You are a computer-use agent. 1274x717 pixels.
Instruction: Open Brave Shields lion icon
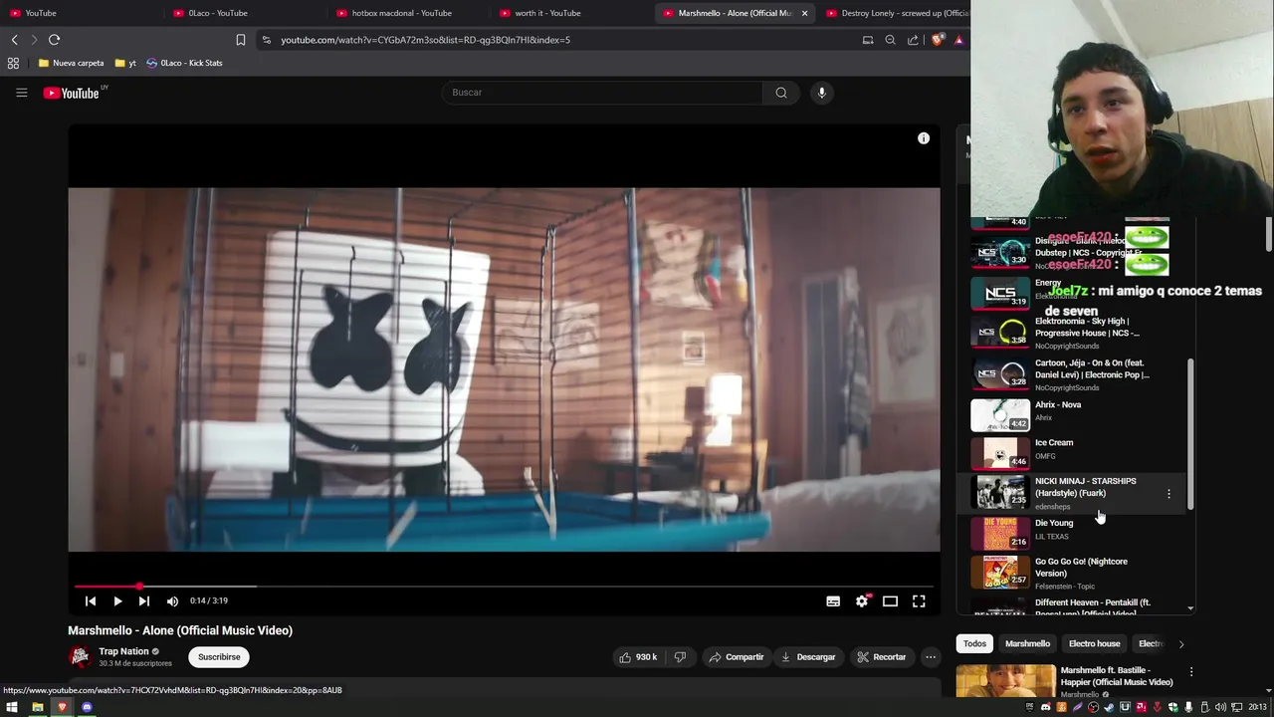(937, 40)
